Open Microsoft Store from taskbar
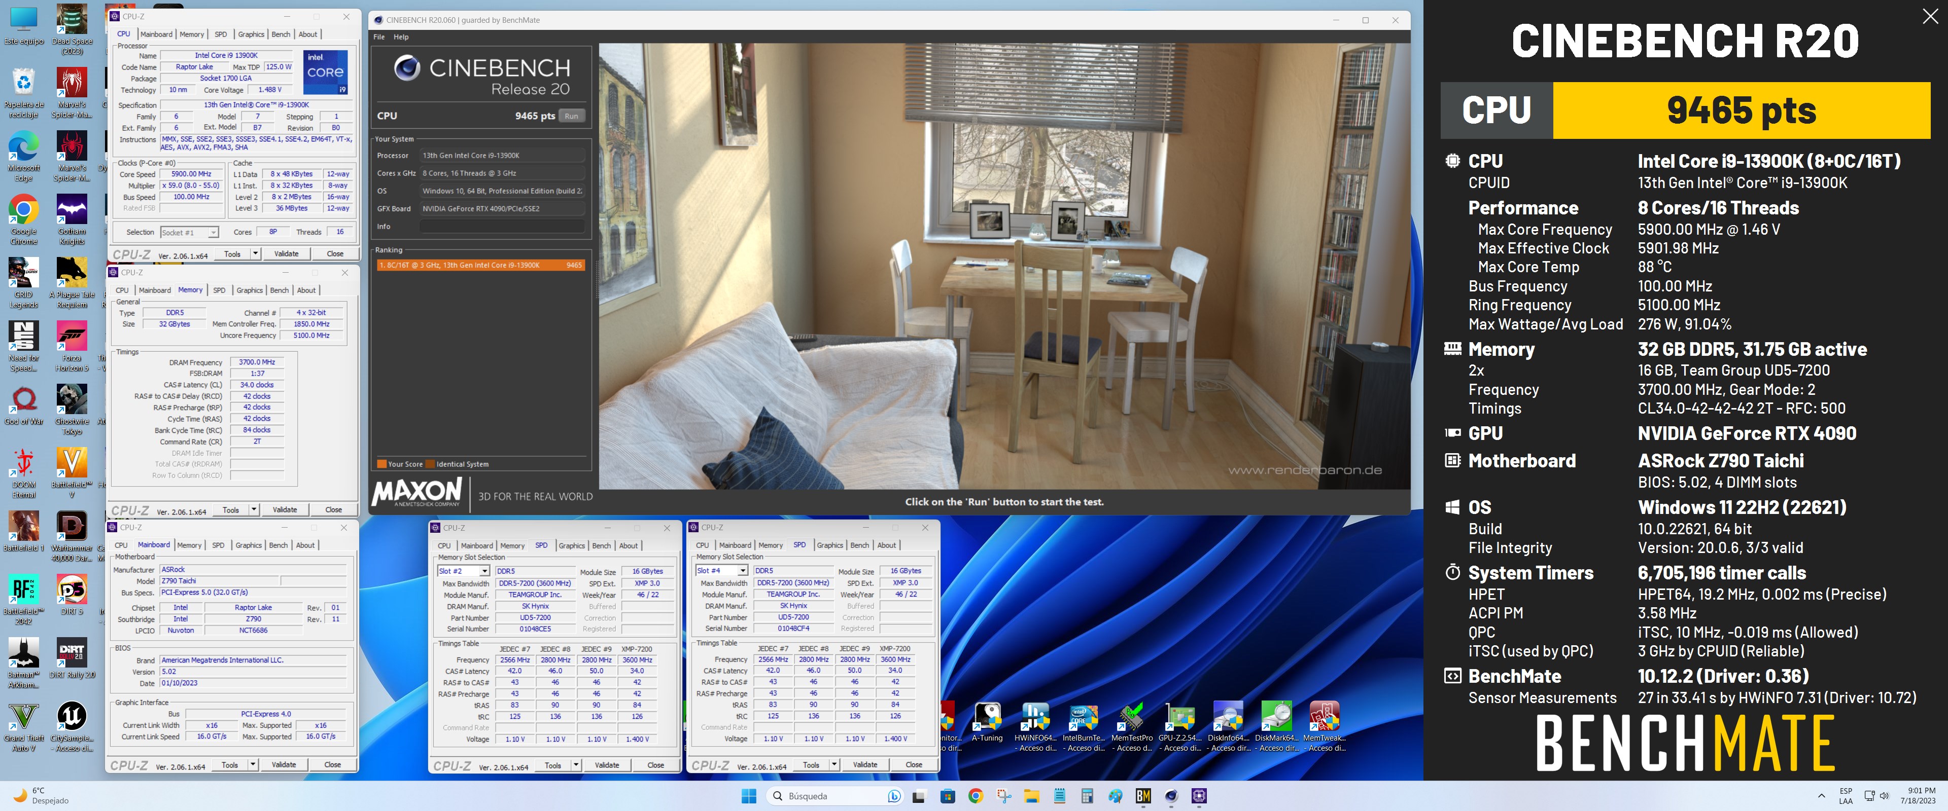 click(948, 796)
